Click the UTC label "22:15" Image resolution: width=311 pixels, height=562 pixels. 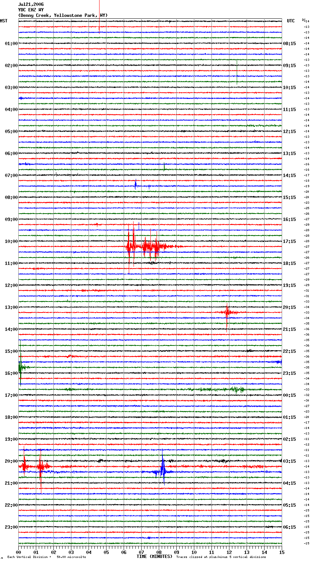point(289,351)
